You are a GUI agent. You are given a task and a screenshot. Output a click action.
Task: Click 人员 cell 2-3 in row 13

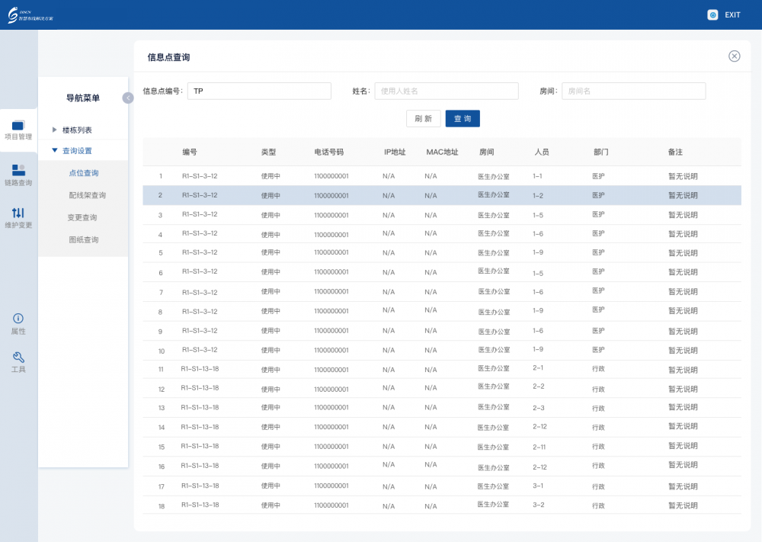tap(539, 408)
